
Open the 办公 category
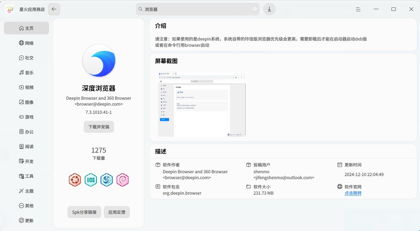26,132
